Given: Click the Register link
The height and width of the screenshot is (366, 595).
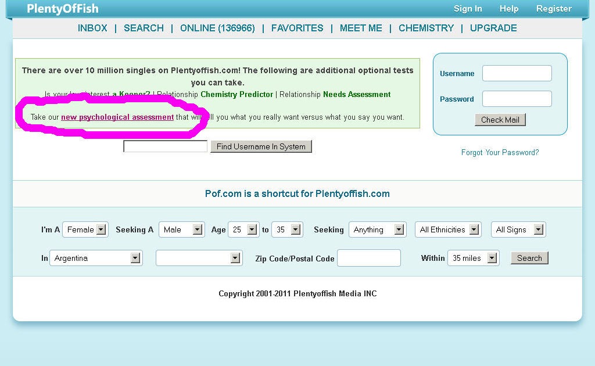Looking at the screenshot, I should [x=554, y=9].
